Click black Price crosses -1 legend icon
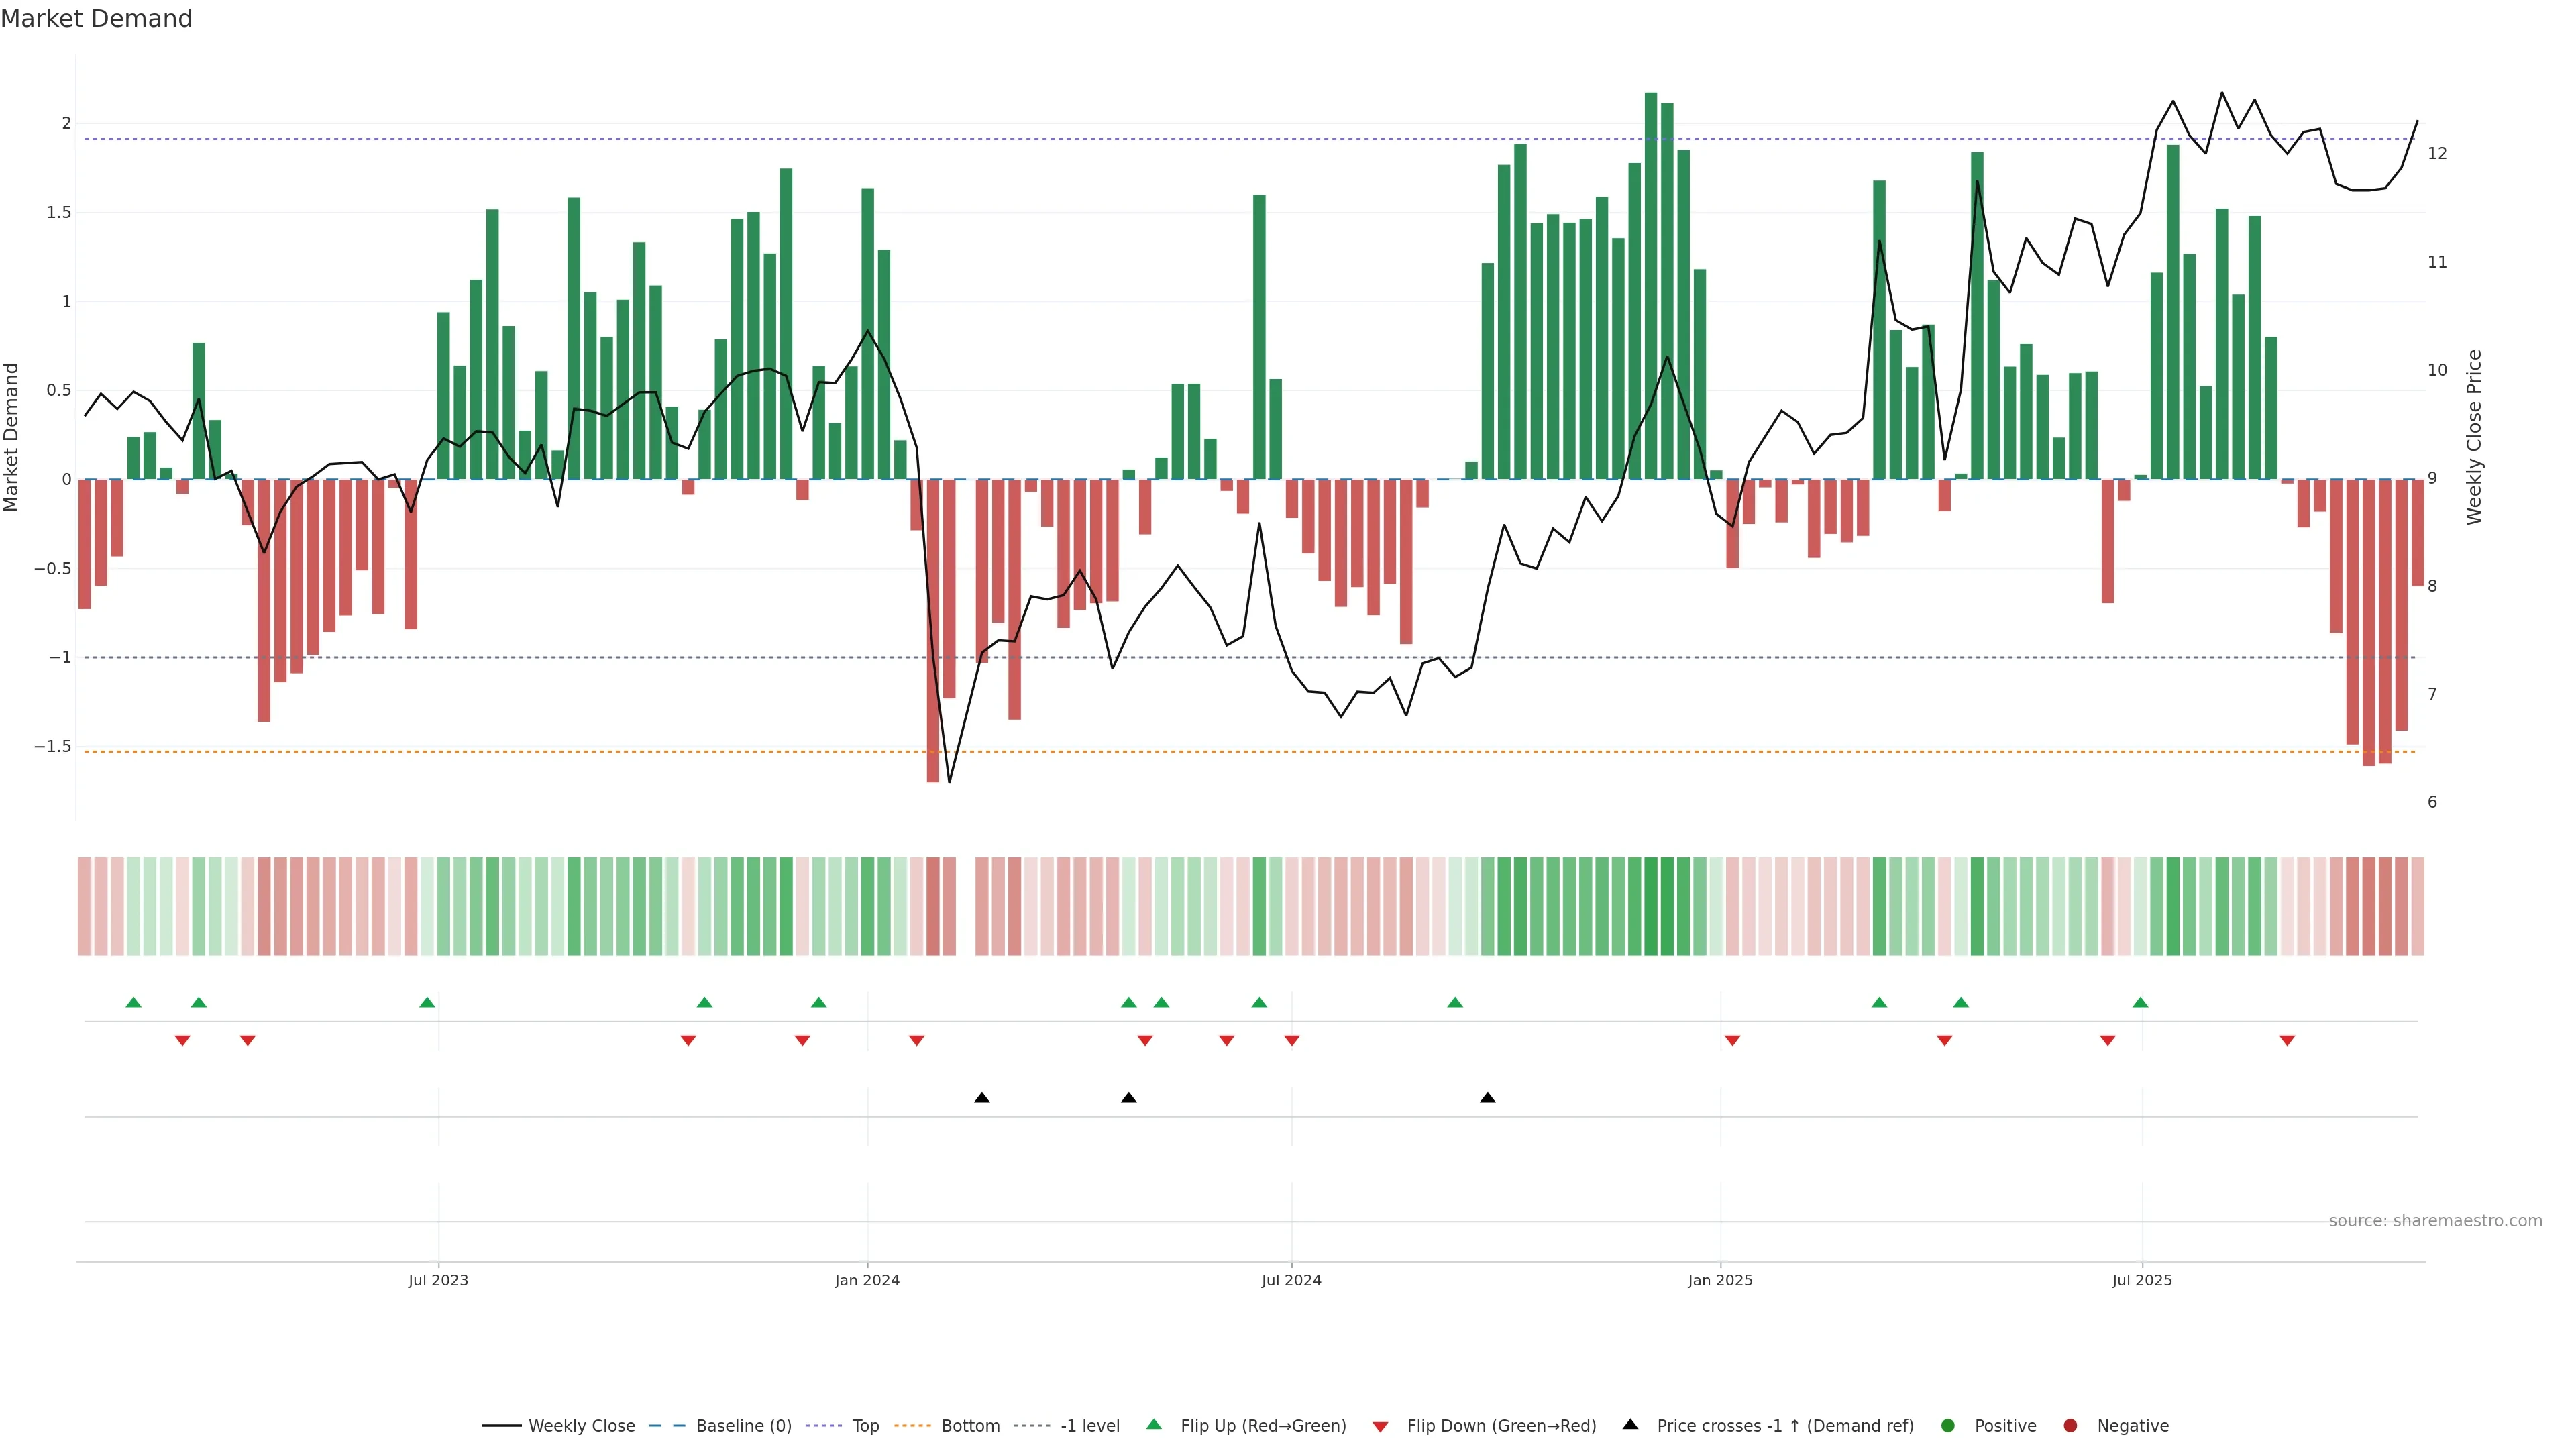Screen dimensions: 2576x1449 tap(1630, 1425)
